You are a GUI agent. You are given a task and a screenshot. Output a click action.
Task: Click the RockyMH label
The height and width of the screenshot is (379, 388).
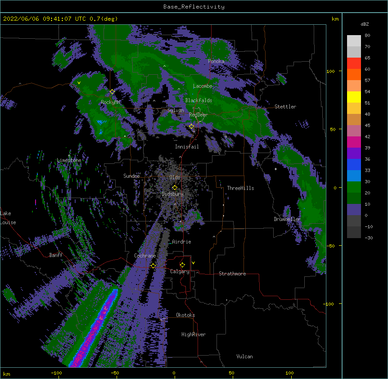(110, 102)
